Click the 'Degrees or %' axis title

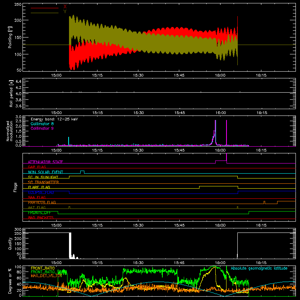click(10, 281)
